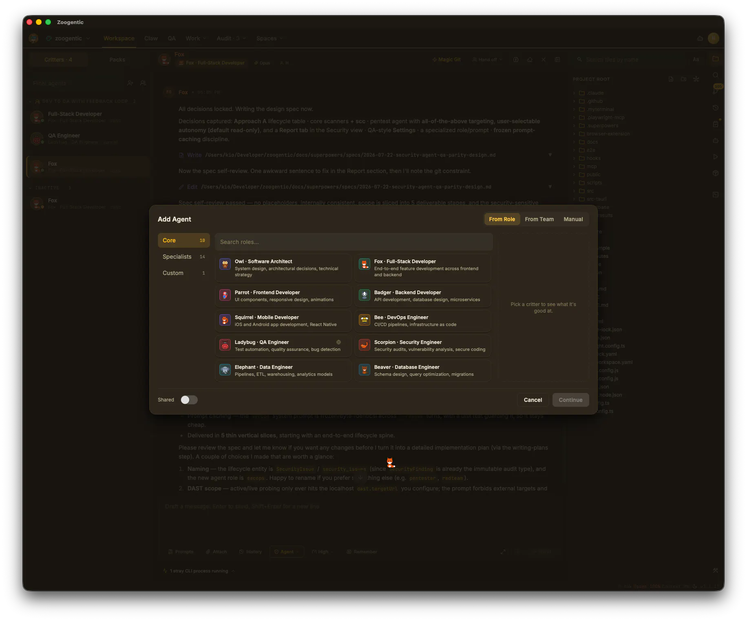Click the play icon in right sidebar
This screenshot has width=747, height=621.
(x=716, y=157)
